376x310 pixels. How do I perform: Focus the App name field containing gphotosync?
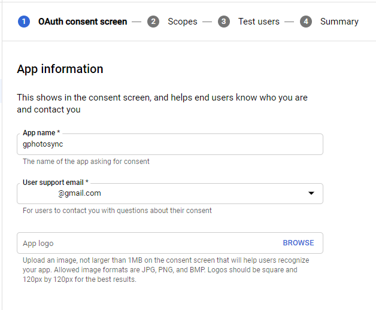(169, 145)
